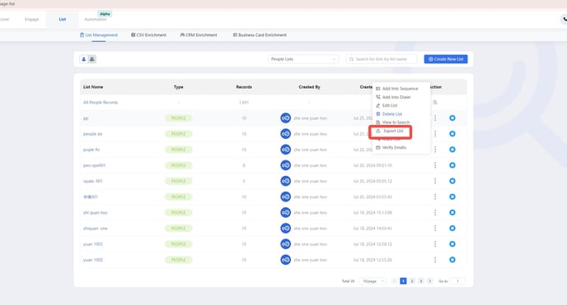Go to page 3 of the lists
Image resolution: width=567 pixels, height=305 pixels.
pos(420,281)
